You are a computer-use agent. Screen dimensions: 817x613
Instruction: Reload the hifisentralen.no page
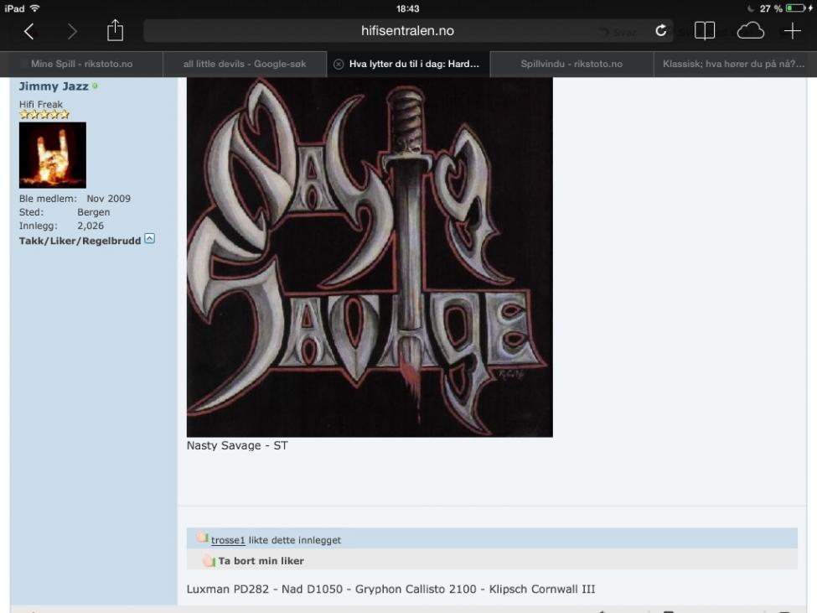660,31
